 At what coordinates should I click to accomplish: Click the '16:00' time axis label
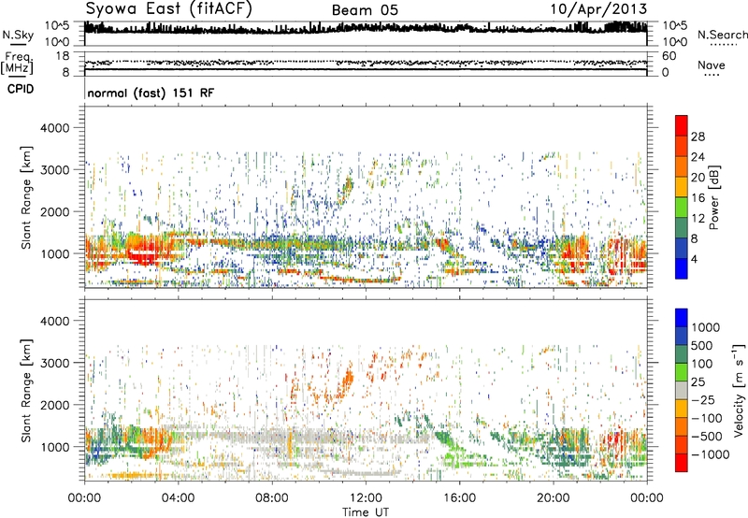point(459,498)
